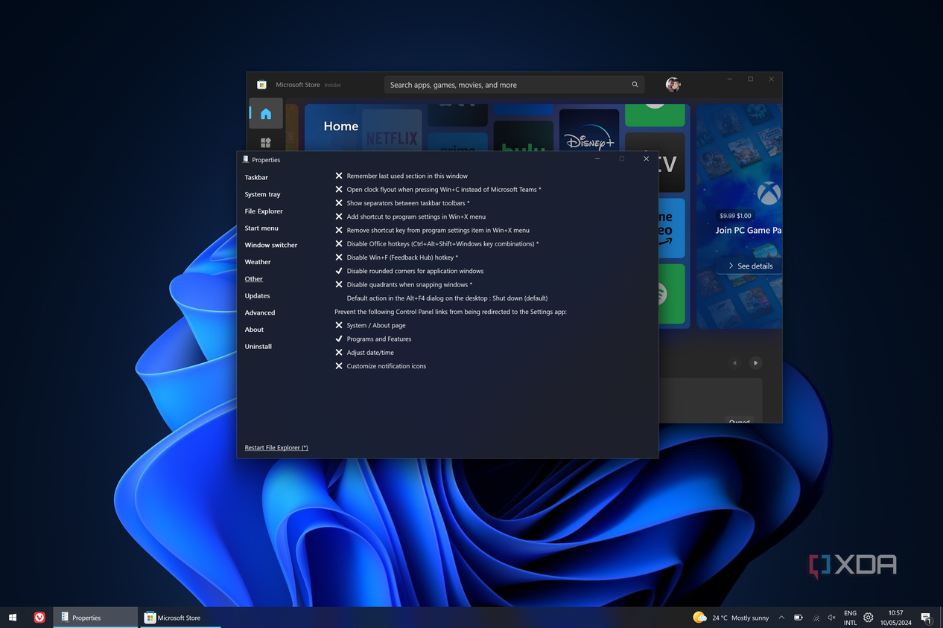Switch to Properties taskbar button

click(x=95, y=618)
